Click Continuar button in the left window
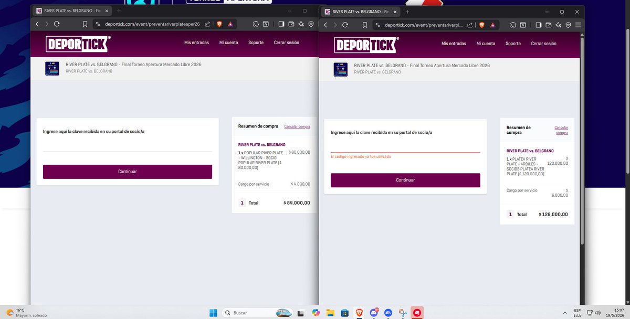Image resolution: width=630 pixels, height=319 pixels. pos(128,172)
